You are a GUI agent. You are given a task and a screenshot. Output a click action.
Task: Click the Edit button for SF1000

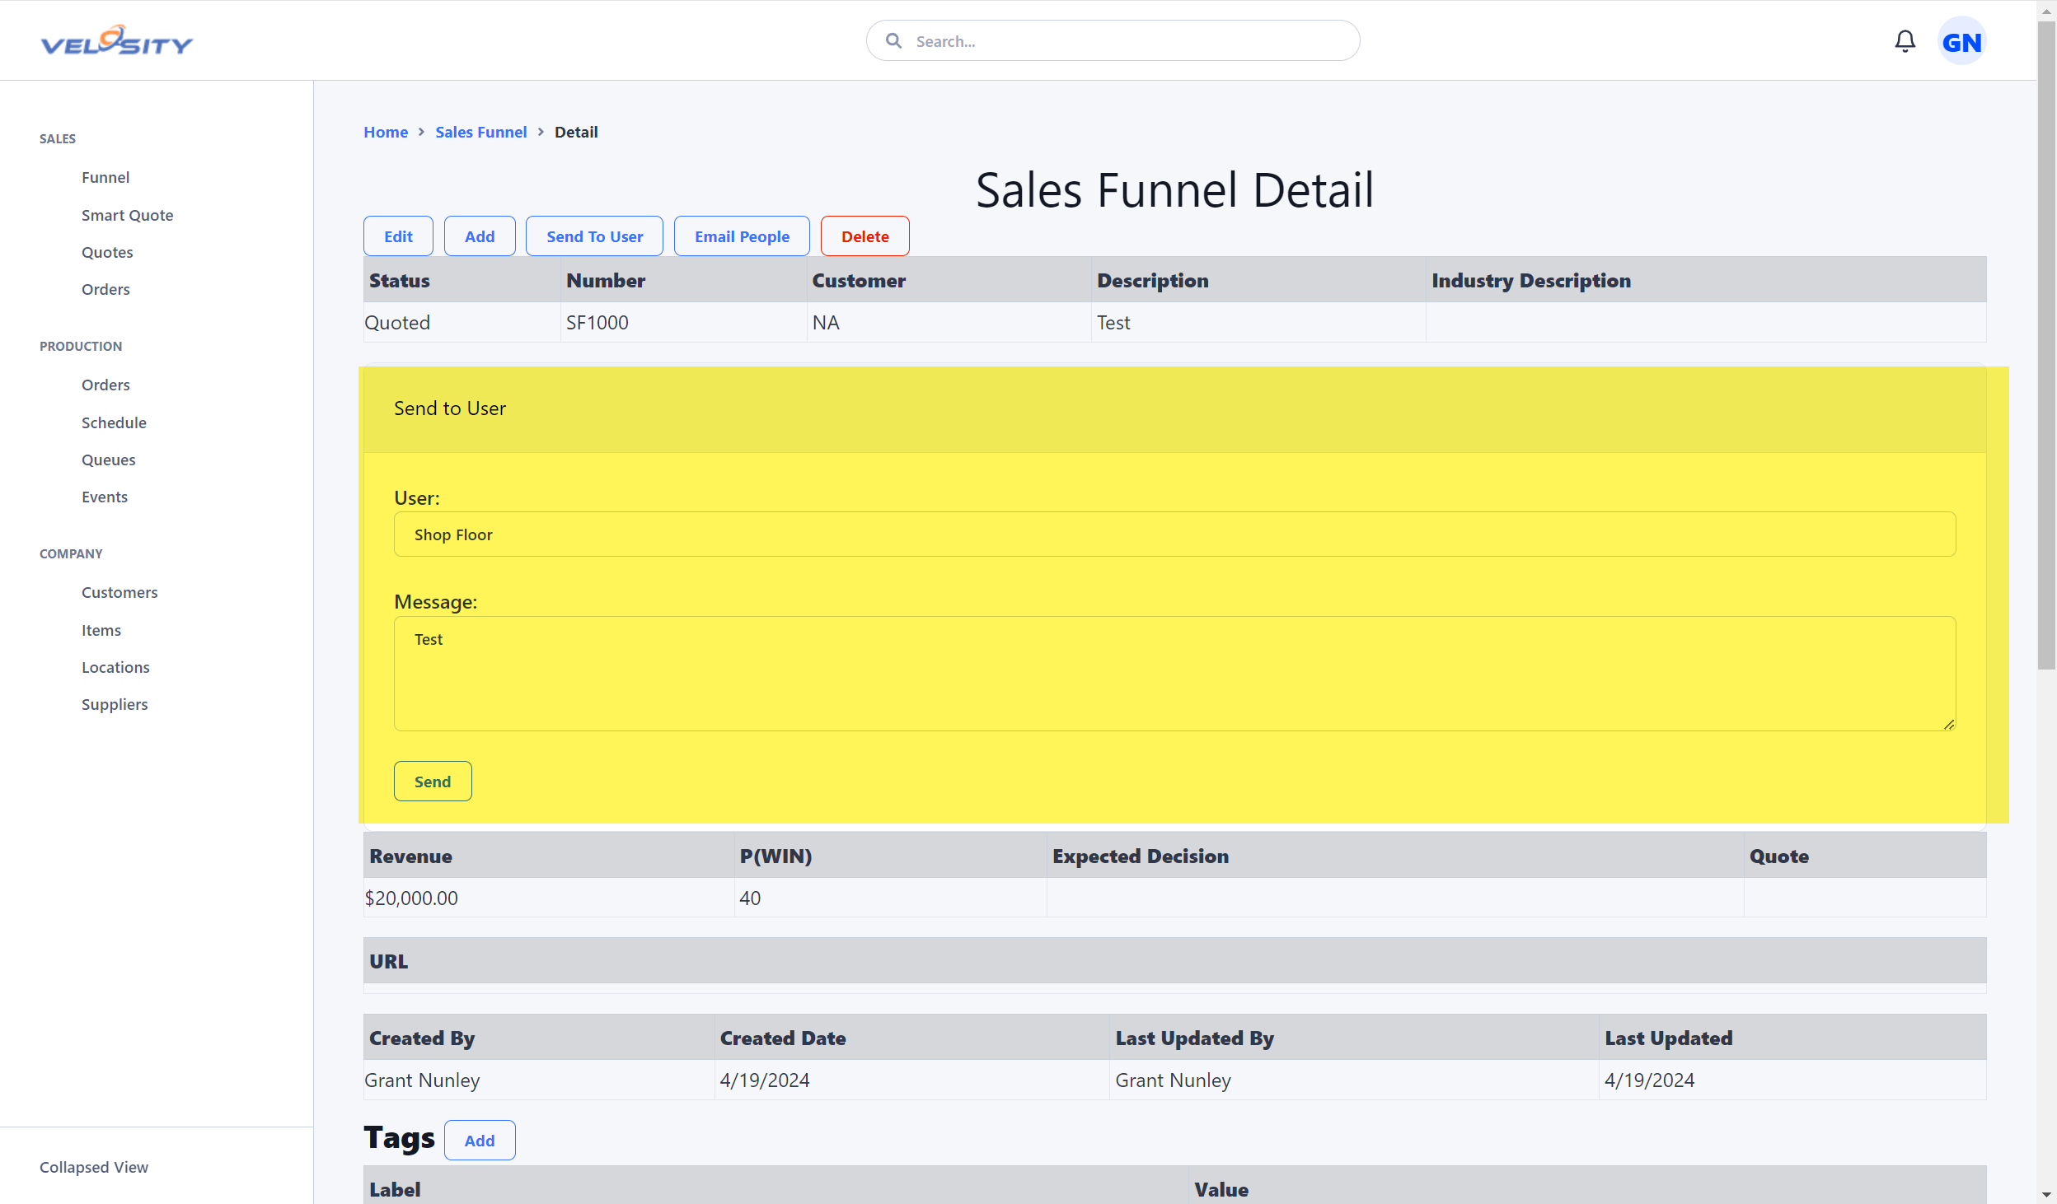pos(399,235)
